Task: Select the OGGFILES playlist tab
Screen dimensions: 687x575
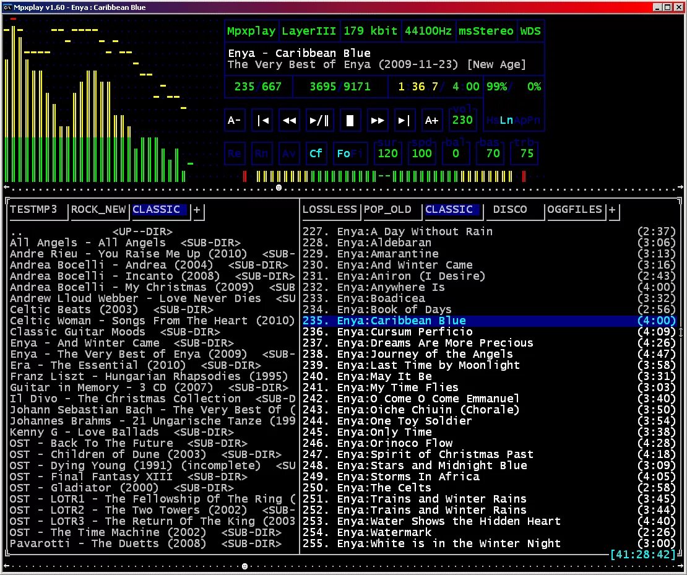Action: (574, 210)
